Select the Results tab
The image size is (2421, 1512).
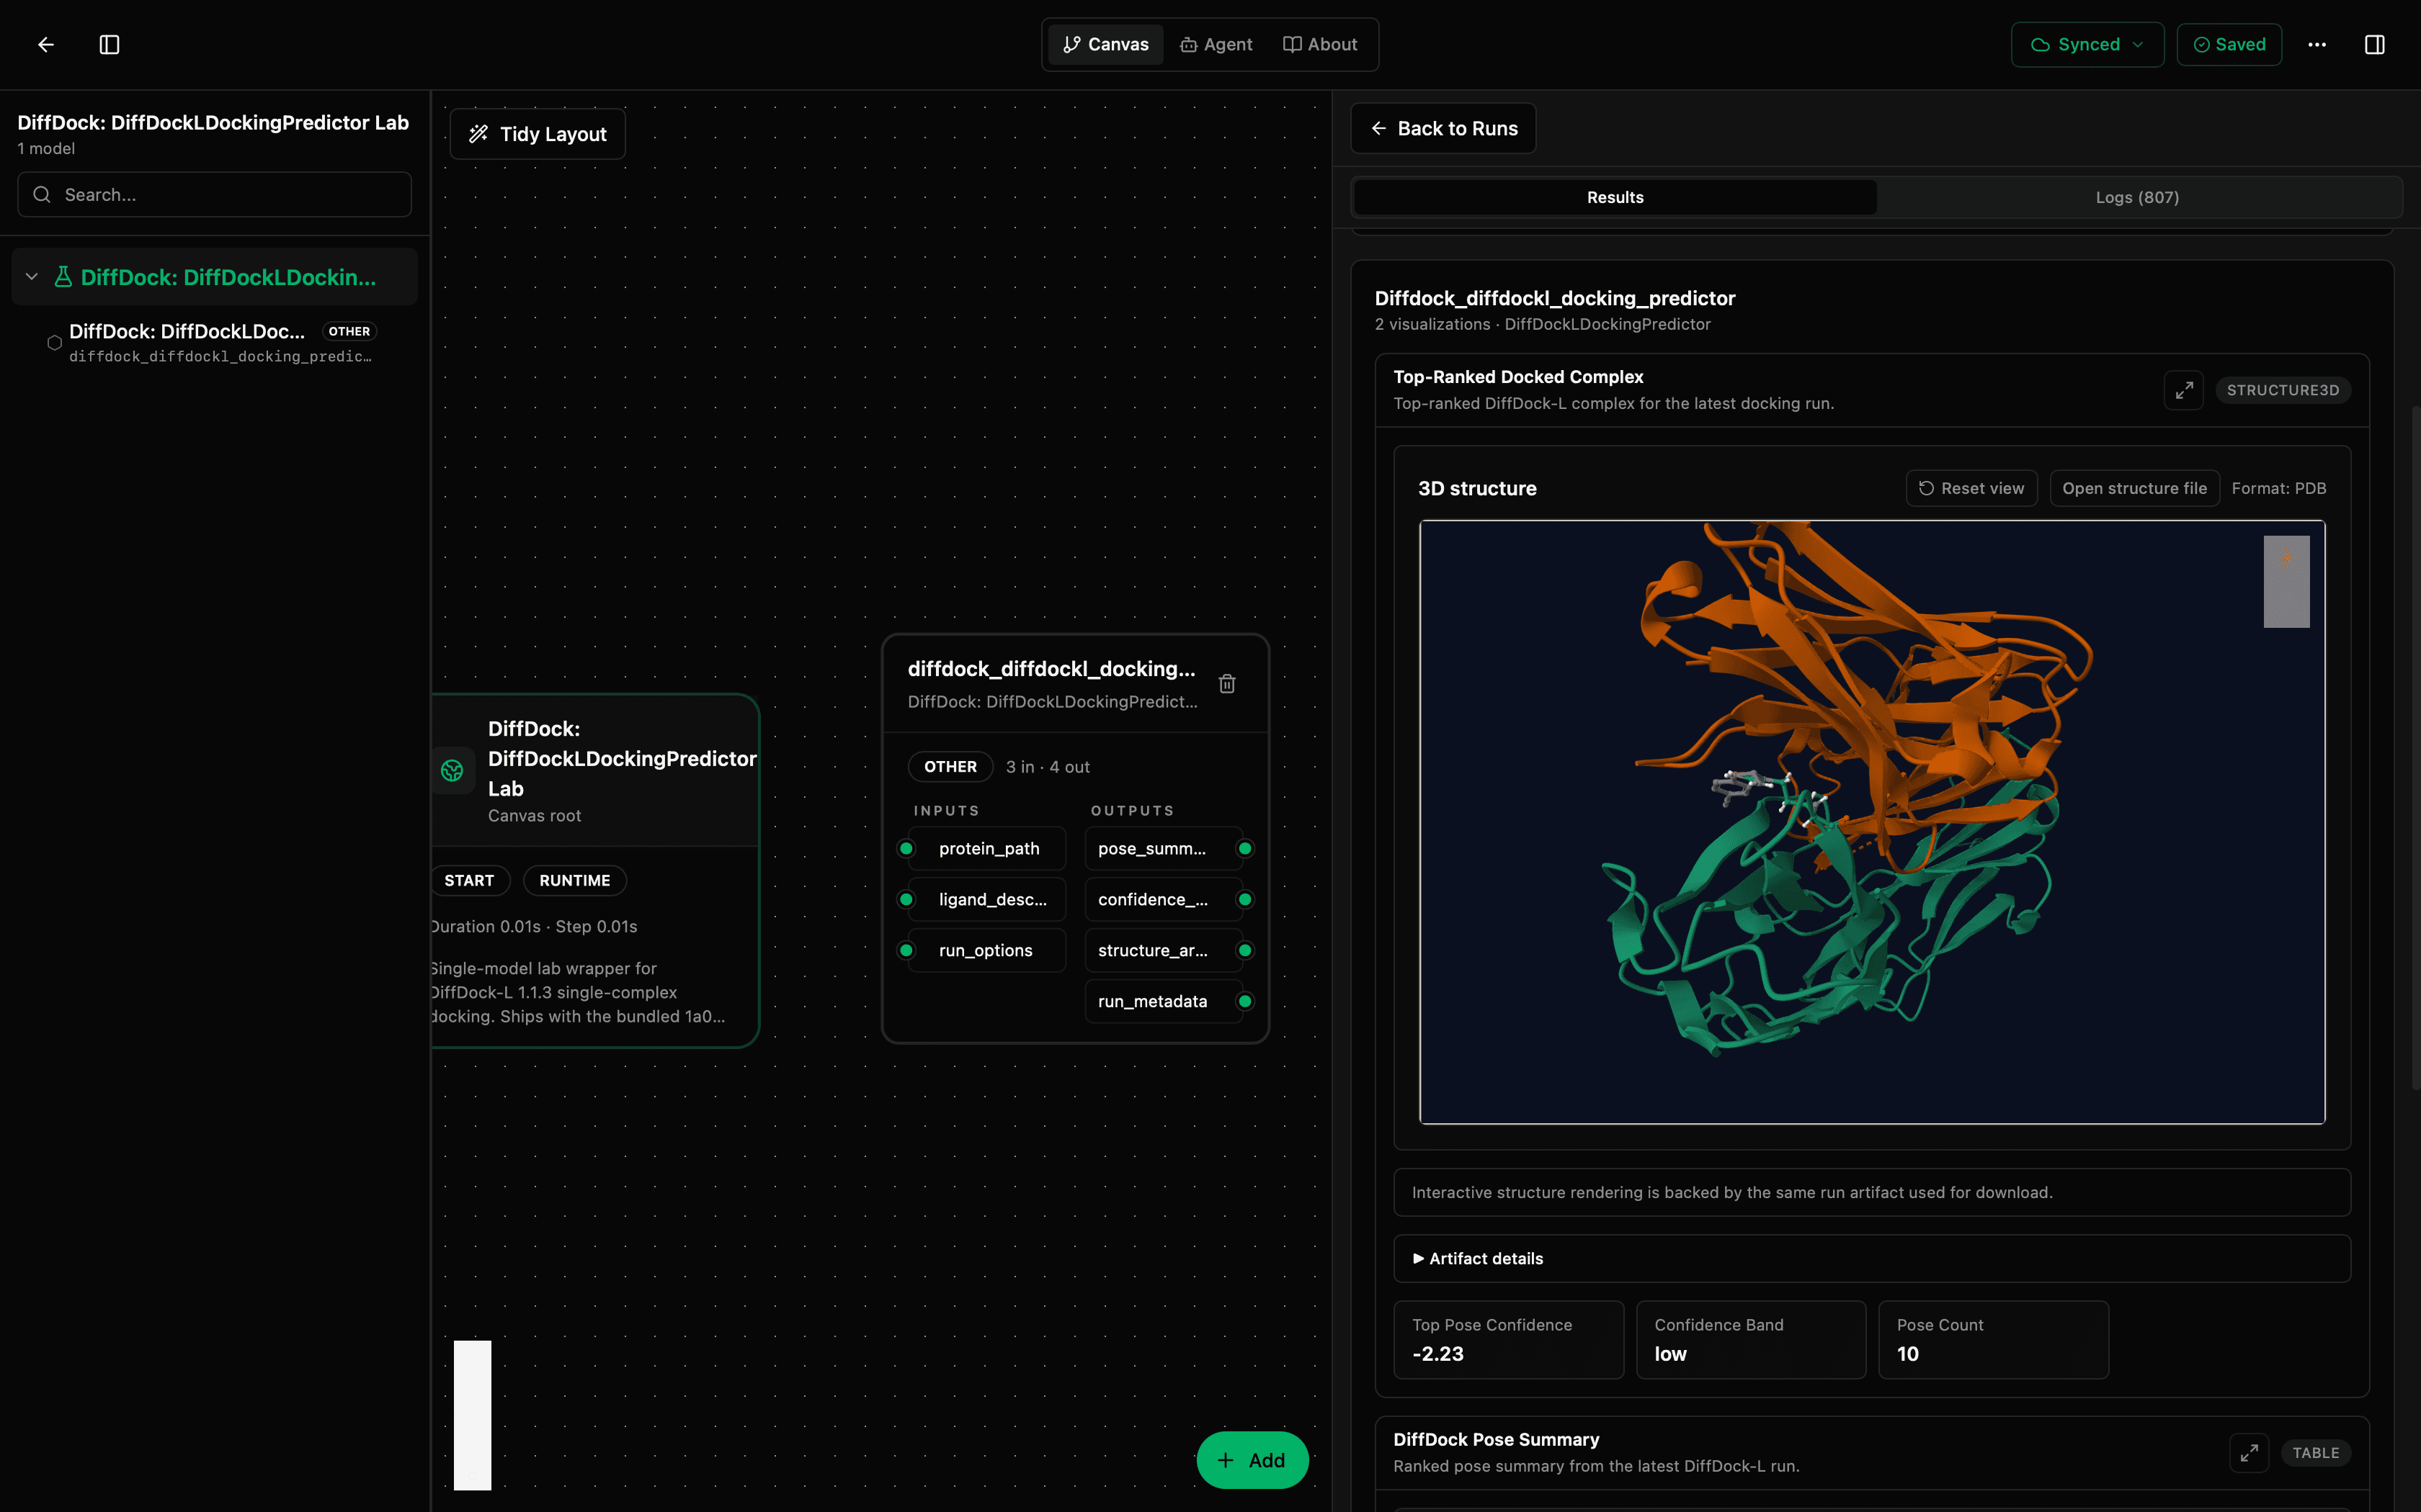pyautogui.click(x=1615, y=197)
